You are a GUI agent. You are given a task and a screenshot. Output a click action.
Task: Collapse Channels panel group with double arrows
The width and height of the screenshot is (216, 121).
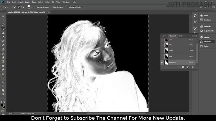coord(192,36)
